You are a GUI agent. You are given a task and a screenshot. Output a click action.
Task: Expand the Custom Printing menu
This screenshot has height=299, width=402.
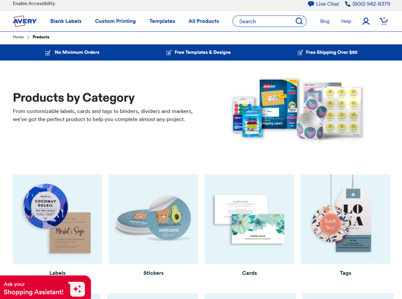[115, 21]
